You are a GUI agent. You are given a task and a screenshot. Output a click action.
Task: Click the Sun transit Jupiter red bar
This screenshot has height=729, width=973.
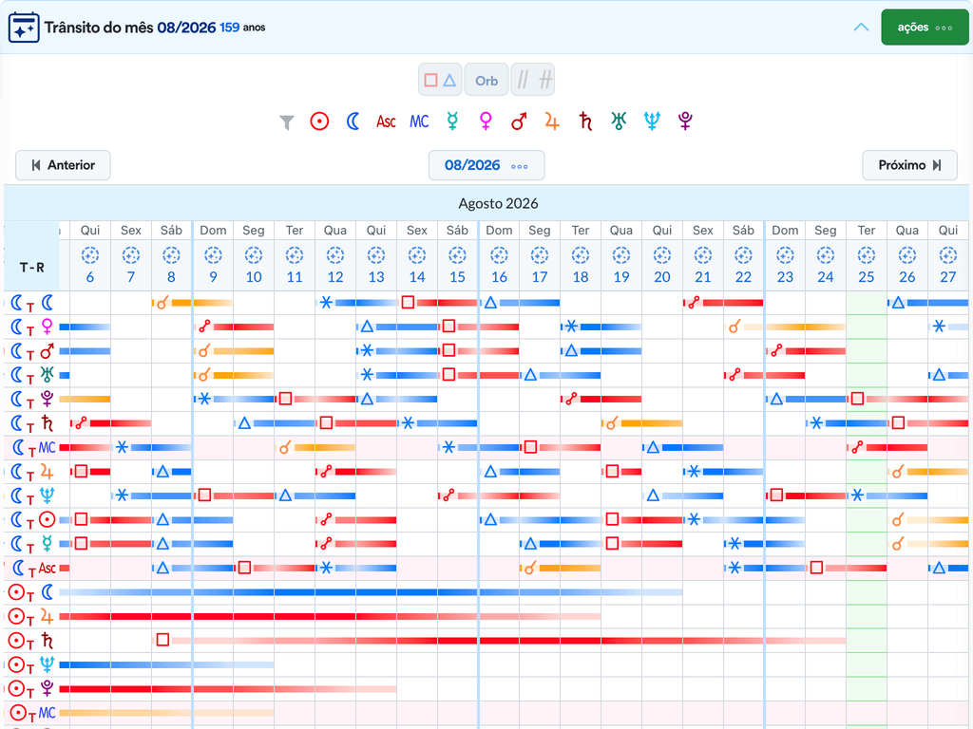[330, 617]
